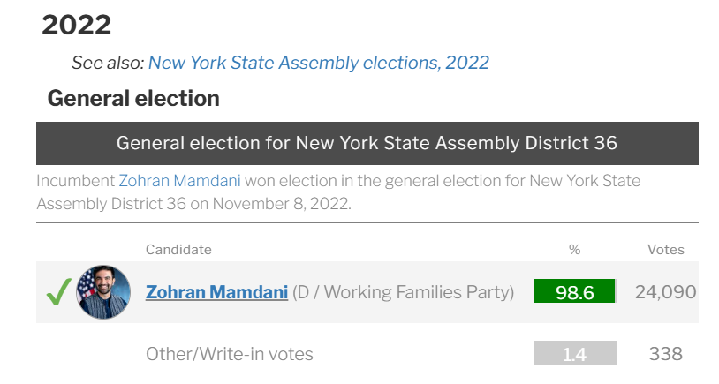Click the green winner checkmark icon
This screenshot has width=719, height=384.
click(58, 292)
